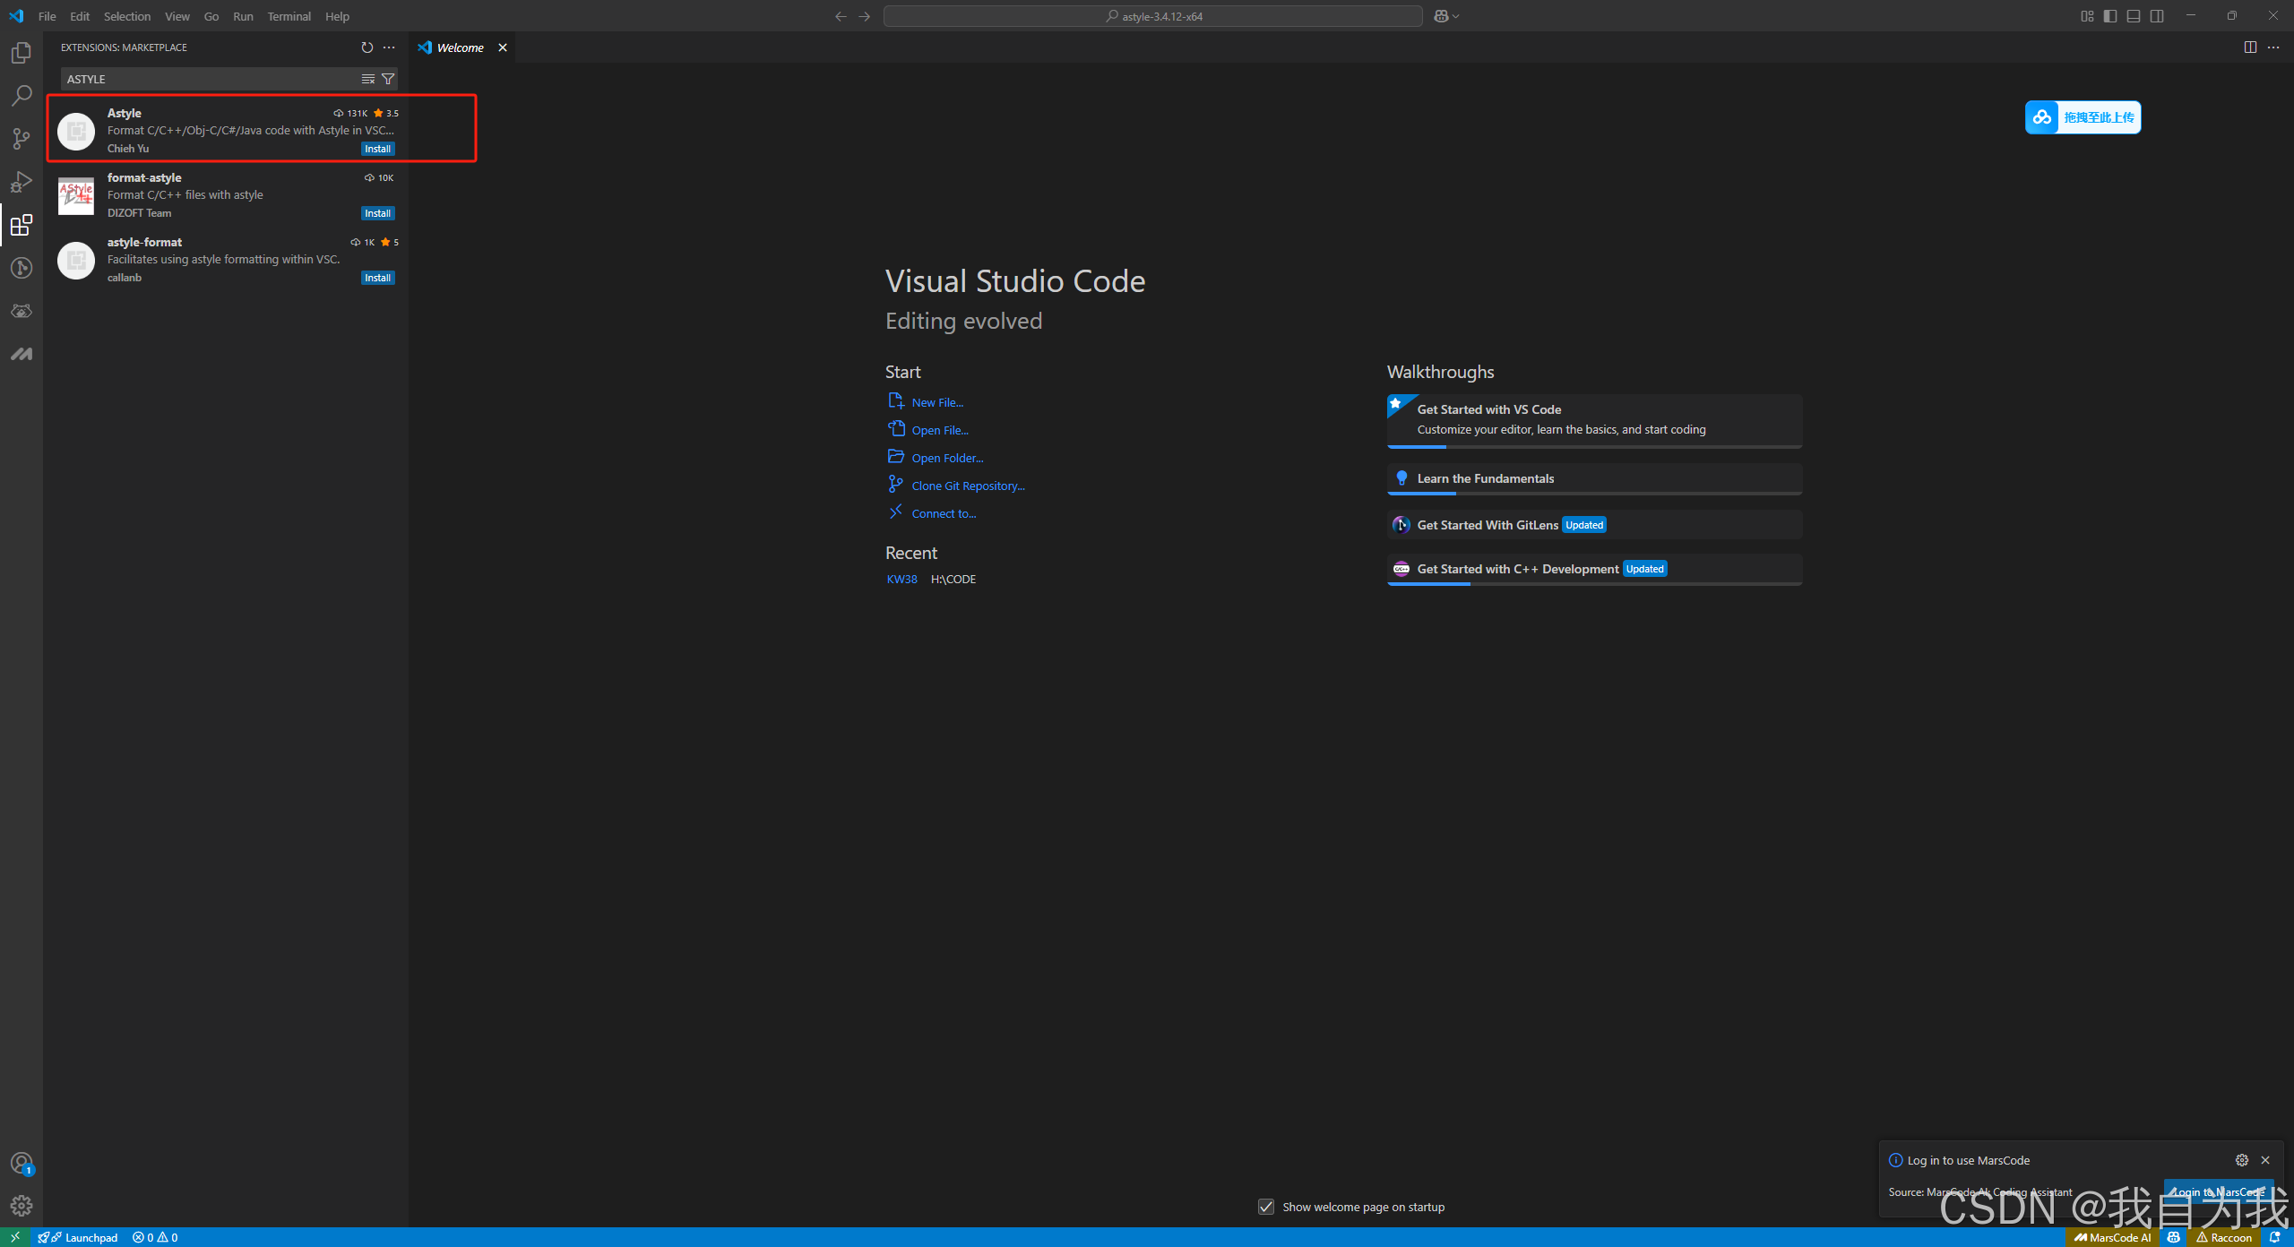Open the Search icon in the activity bar

22,95
